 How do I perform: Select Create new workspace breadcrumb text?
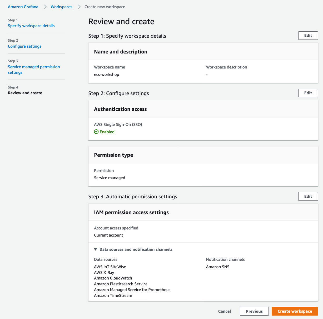point(105,7)
